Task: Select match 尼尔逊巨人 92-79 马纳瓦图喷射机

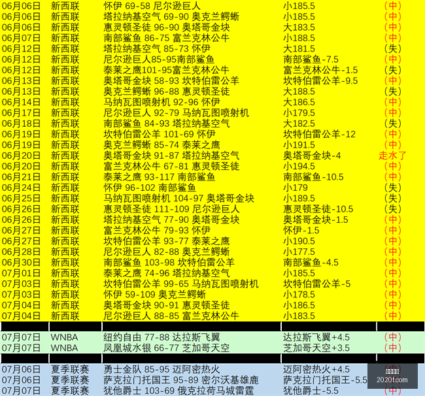Action: (x=176, y=112)
